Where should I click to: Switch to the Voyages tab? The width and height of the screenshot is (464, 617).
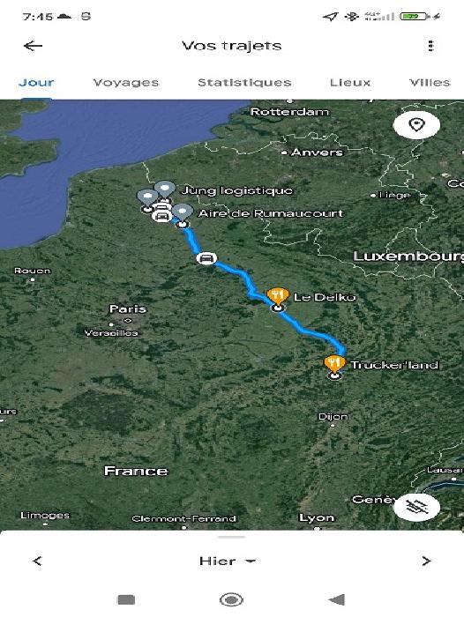[x=126, y=83]
